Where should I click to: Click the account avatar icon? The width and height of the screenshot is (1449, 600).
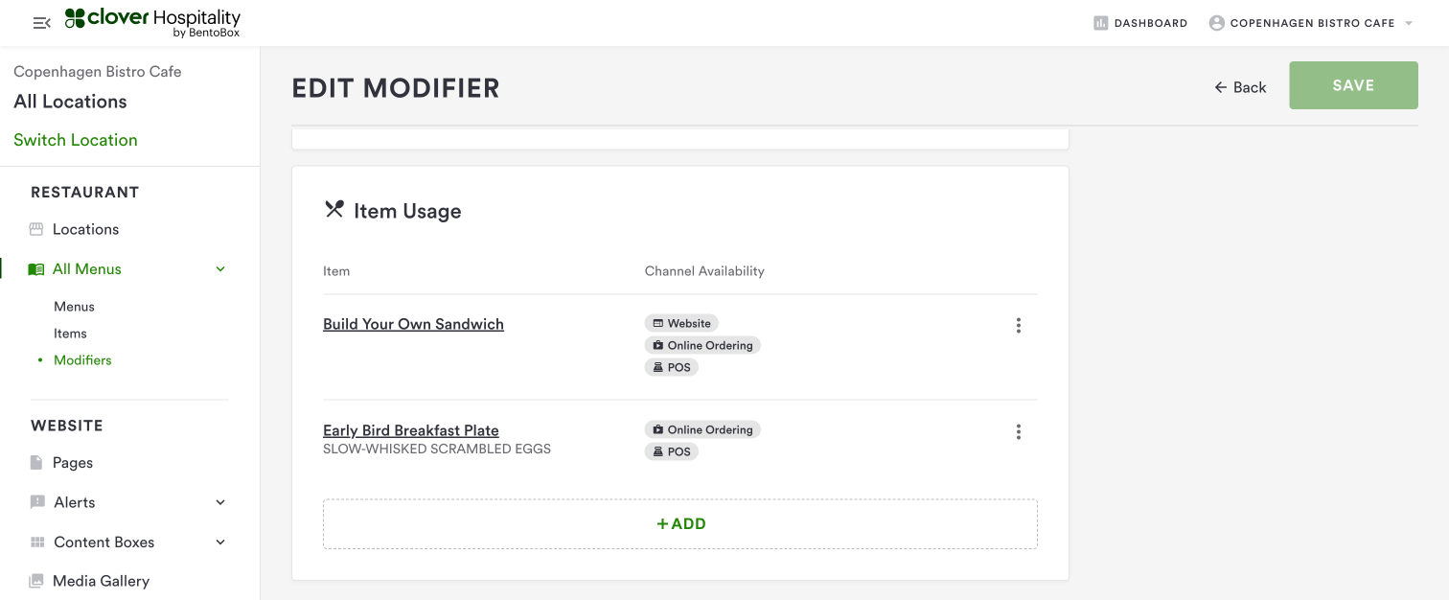(x=1216, y=23)
